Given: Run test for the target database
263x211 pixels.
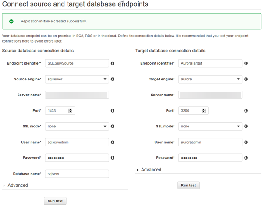Looking at the screenshot, I should click(188, 186).
